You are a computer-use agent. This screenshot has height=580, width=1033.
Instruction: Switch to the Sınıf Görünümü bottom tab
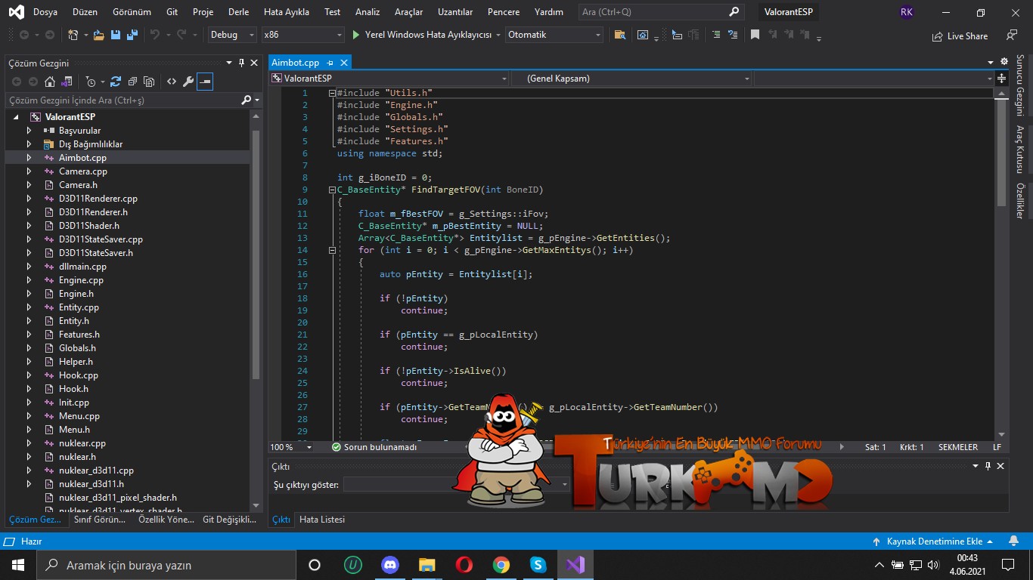click(100, 520)
